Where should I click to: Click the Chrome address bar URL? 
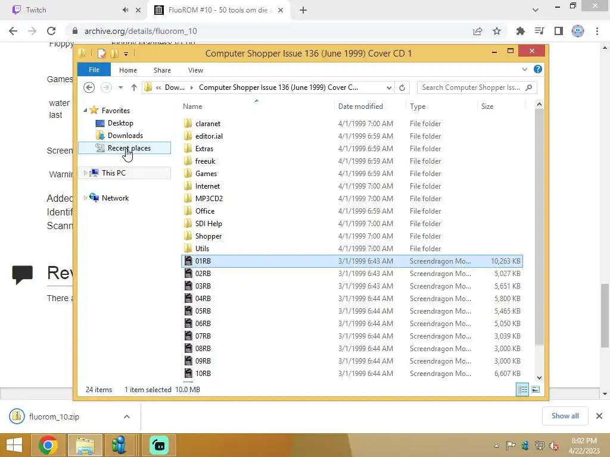[x=141, y=31]
